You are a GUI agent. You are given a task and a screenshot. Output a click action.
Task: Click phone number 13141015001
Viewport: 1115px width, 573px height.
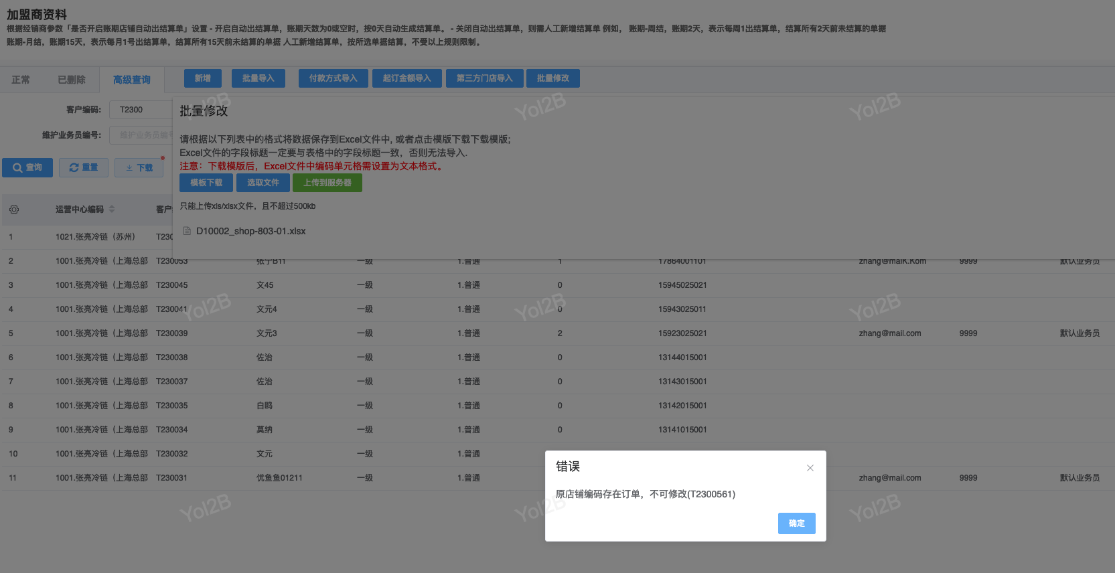point(682,430)
